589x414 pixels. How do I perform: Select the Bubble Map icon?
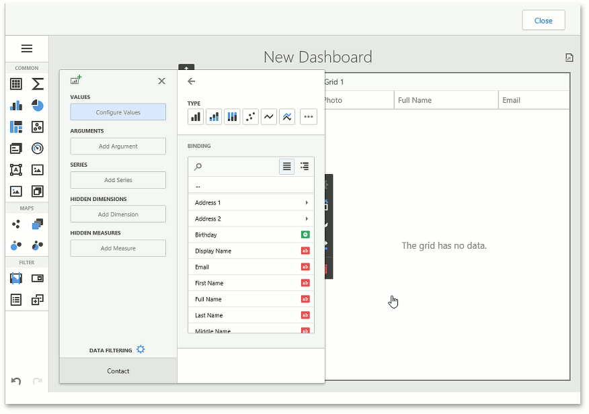tap(15, 246)
